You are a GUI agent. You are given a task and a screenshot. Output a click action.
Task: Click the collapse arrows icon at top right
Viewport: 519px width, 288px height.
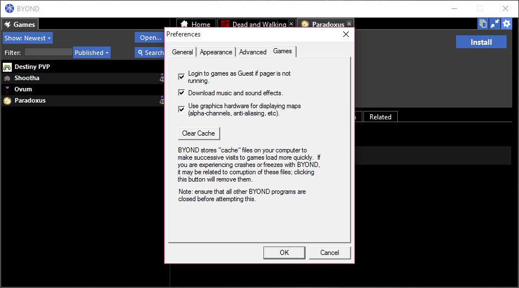pos(494,24)
